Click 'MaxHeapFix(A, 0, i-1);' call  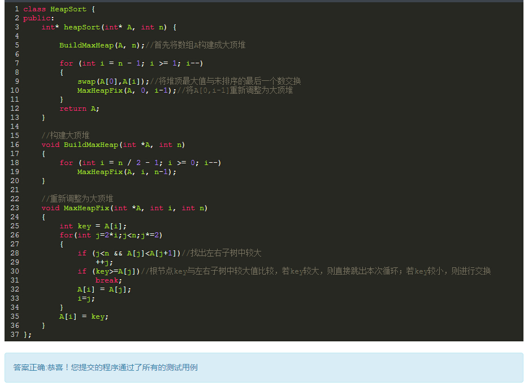point(127,90)
